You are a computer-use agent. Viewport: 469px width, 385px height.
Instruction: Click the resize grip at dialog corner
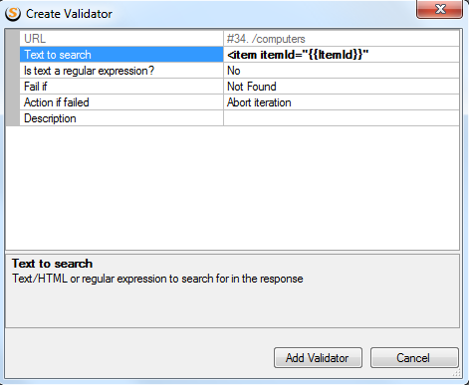click(x=457, y=373)
